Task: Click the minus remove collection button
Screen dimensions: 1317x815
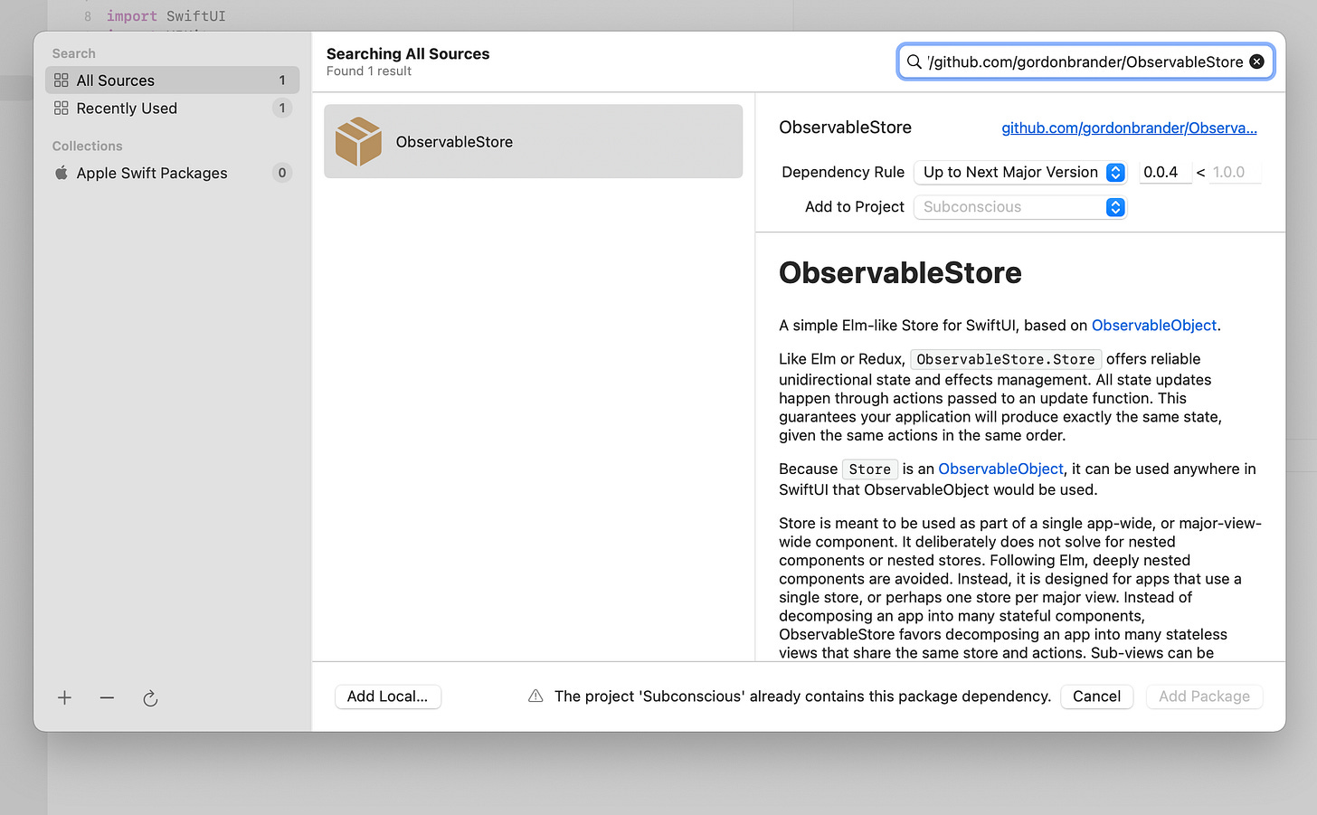Action: [x=107, y=697]
